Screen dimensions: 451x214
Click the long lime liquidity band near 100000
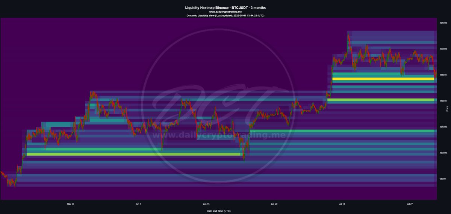pyautogui.click(x=133, y=154)
